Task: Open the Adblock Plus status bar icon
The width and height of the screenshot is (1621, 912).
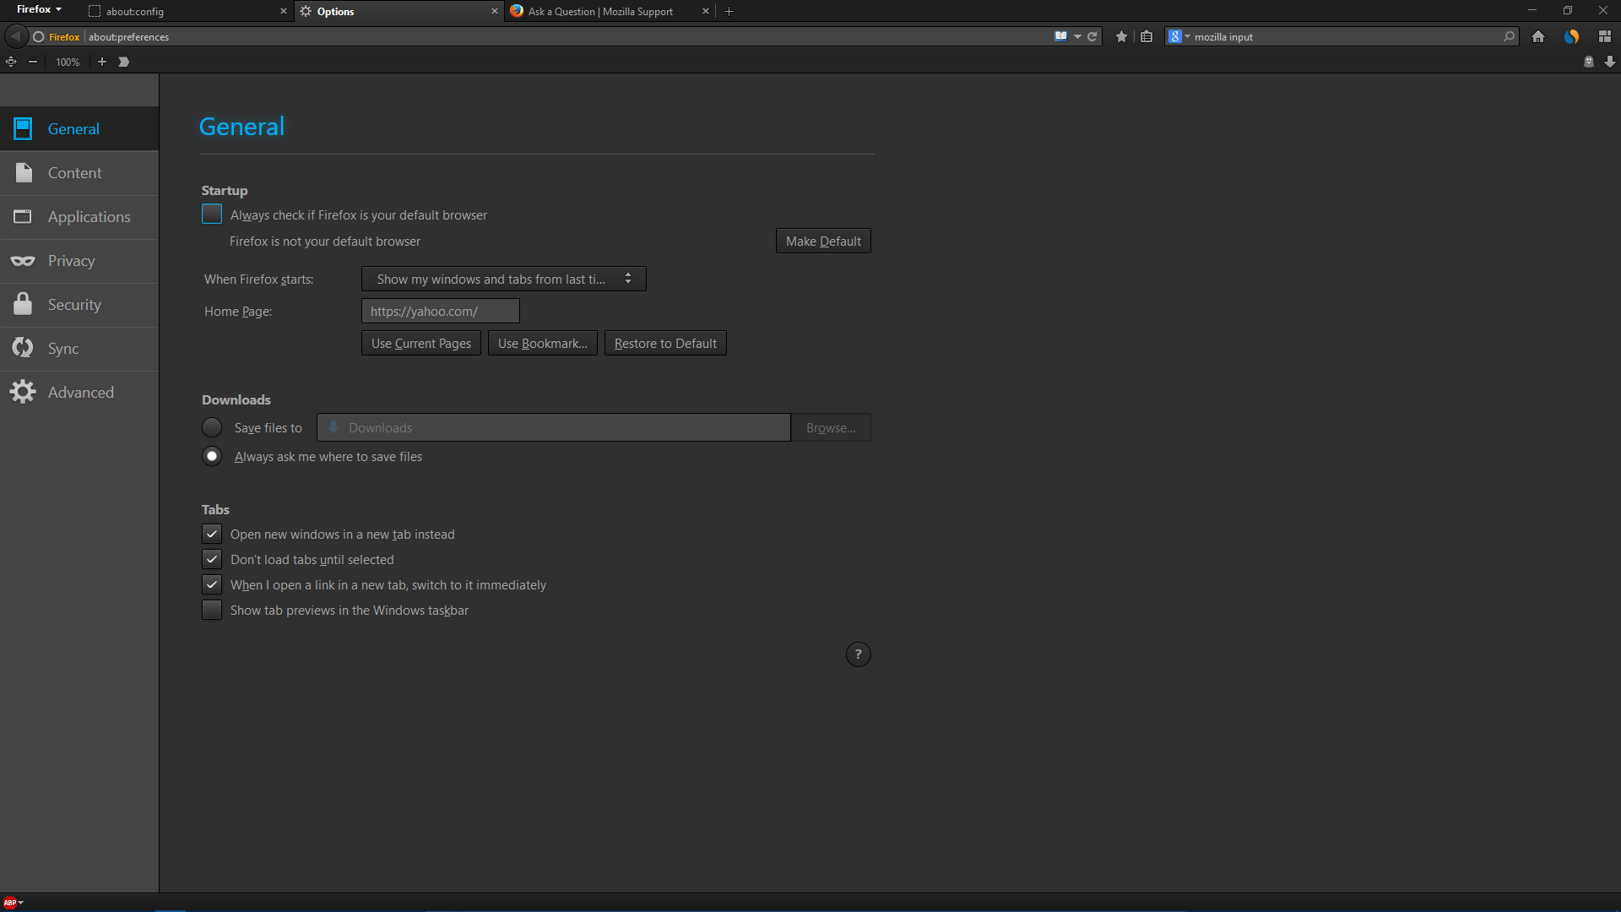Action: (9, 903)
